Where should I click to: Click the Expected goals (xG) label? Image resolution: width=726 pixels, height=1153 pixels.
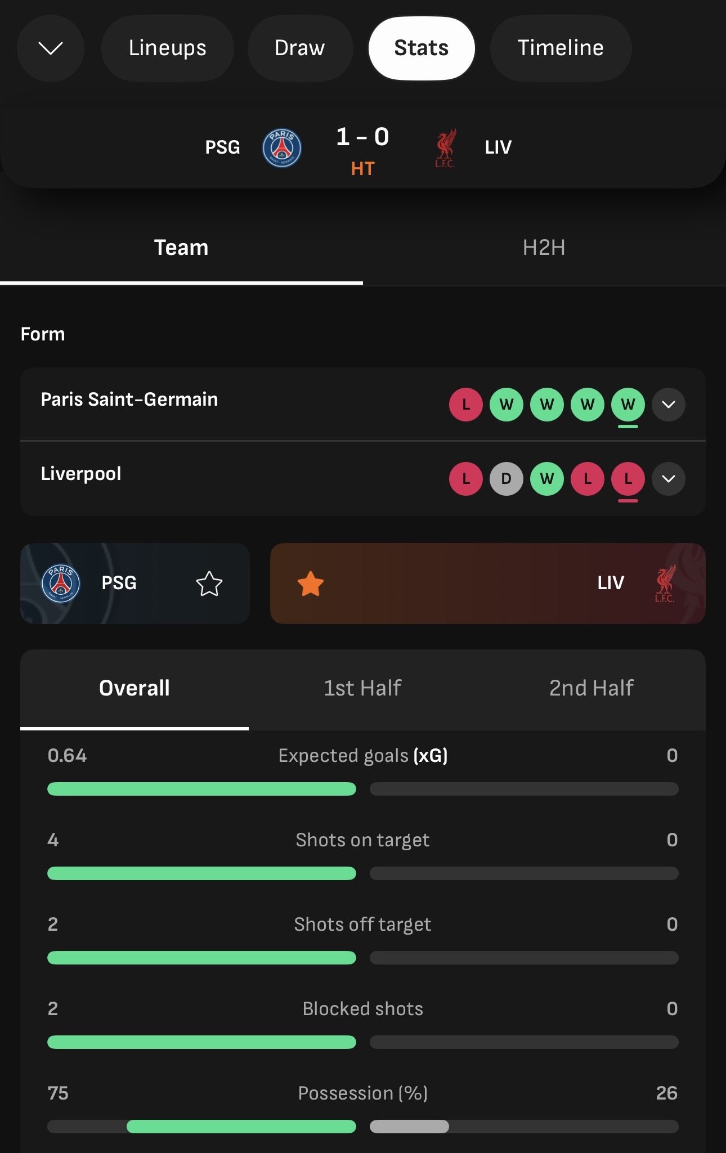coord(362,755)
